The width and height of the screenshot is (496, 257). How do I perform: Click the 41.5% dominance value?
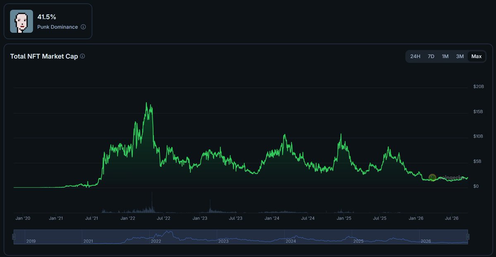point(46,17)
